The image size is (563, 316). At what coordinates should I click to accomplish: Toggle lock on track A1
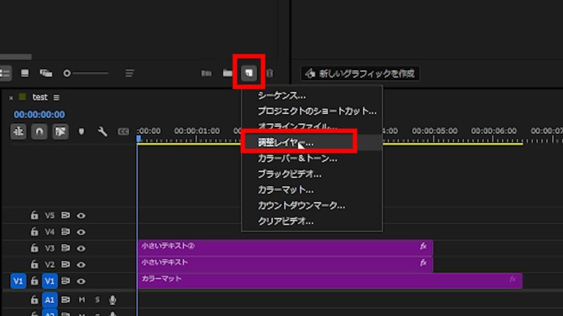(x=34, y=300)
